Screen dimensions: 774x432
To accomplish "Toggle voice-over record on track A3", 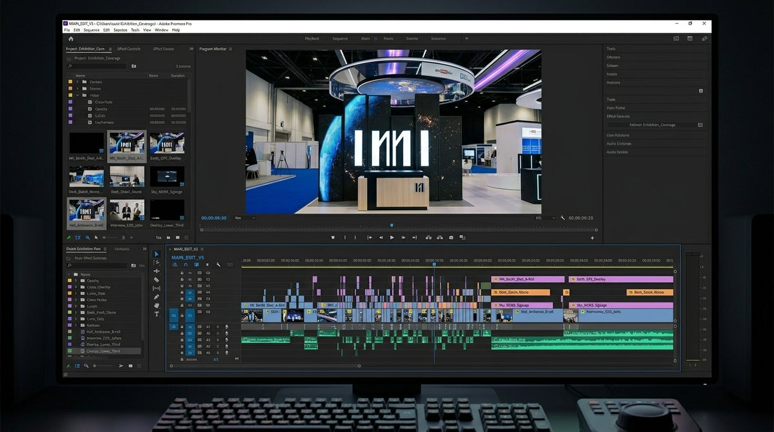I will (x=226, y=340).
